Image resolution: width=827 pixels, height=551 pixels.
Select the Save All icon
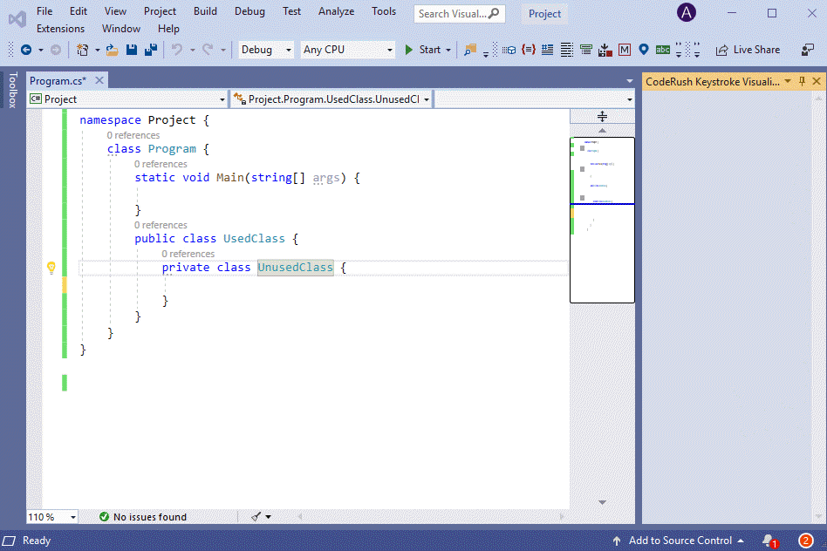[149, 50]
